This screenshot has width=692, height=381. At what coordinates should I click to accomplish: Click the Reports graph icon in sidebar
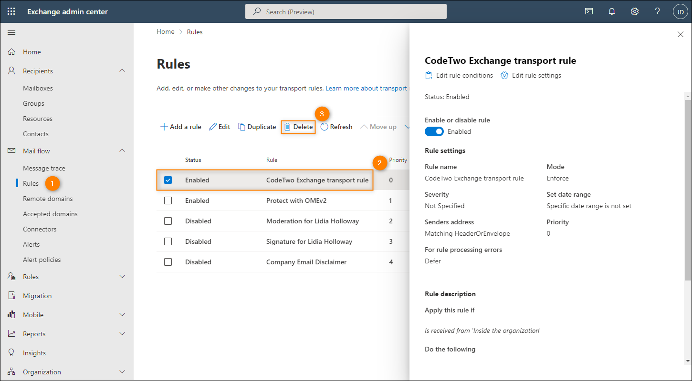coord(12,334)
